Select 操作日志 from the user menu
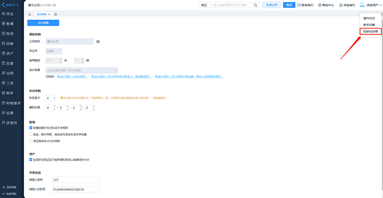 coord(369,18)
